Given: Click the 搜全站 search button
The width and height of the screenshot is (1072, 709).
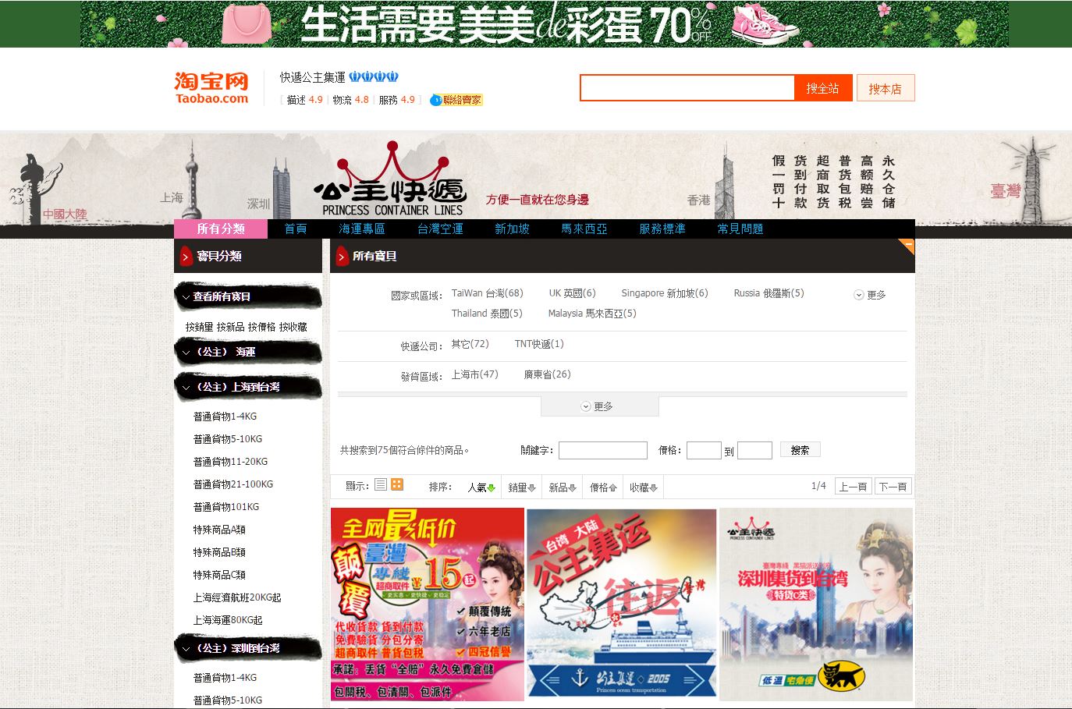Looking at the screenshot, I should click(x=823, y=88).
